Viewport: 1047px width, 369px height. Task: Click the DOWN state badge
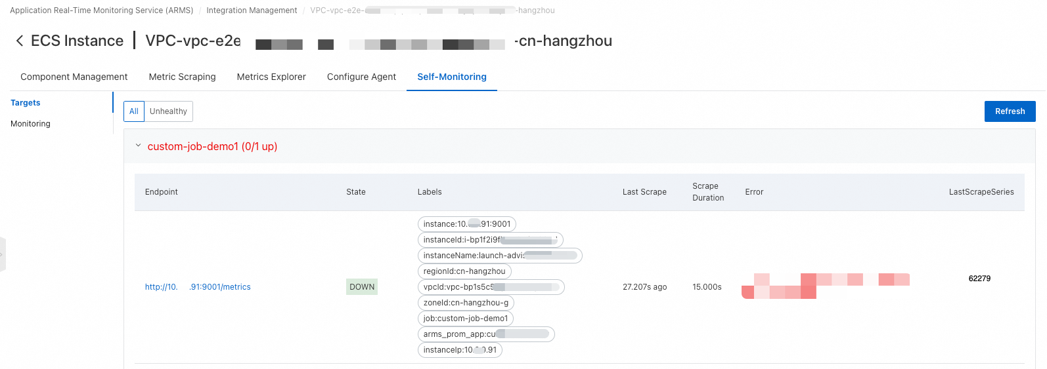coord(362,287)
